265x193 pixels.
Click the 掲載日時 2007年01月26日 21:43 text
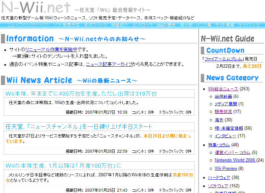96,190
